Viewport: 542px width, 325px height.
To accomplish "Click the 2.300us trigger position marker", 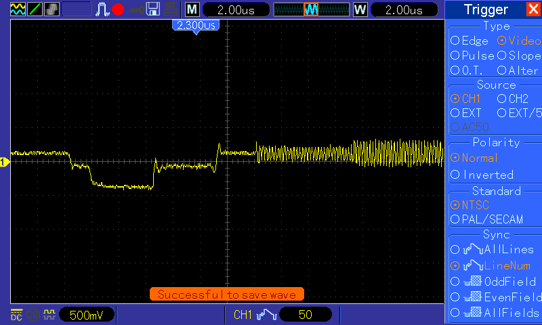I will (196, 26).
